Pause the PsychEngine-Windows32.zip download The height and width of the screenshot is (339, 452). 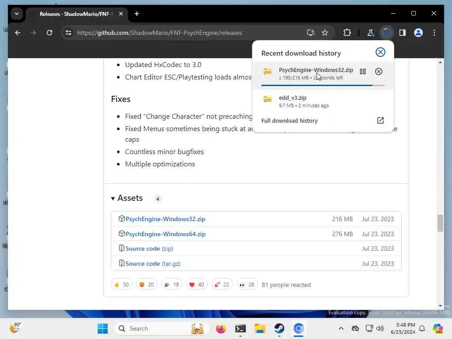tap(363, 72)
